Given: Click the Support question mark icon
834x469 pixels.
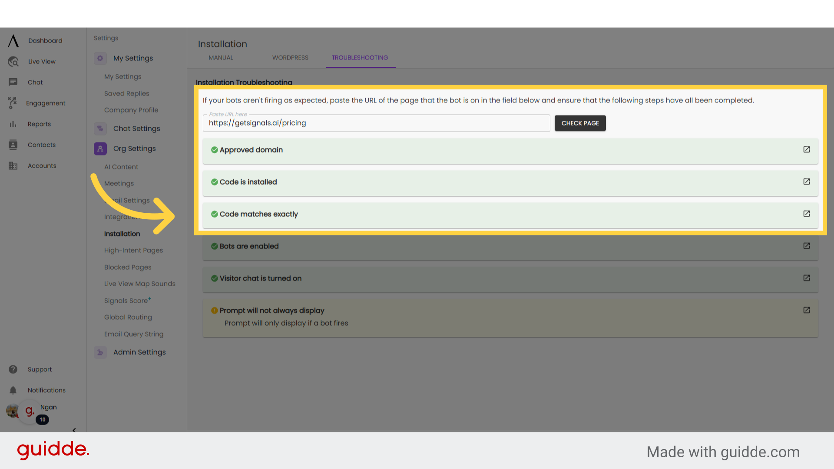Looking at the screenshot, I should (x=13, y=369).
